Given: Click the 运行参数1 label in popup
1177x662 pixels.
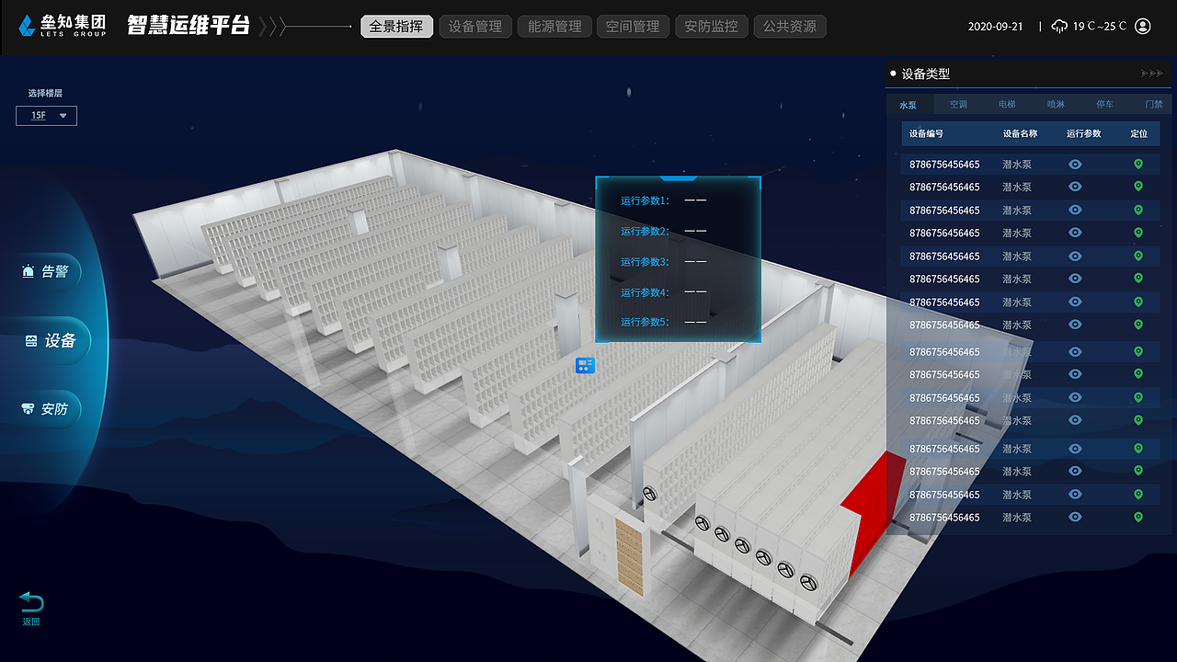Looking at the screenshot, I should click(646, 200).
